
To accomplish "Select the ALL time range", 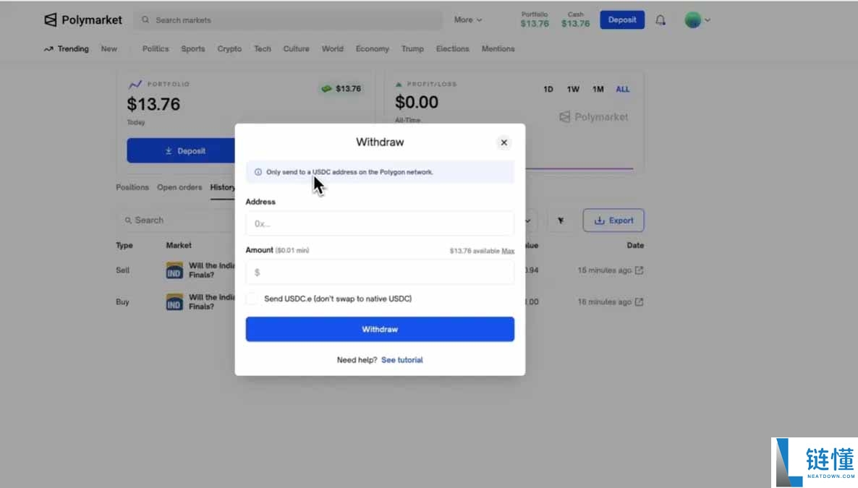I will click(623, 89).
